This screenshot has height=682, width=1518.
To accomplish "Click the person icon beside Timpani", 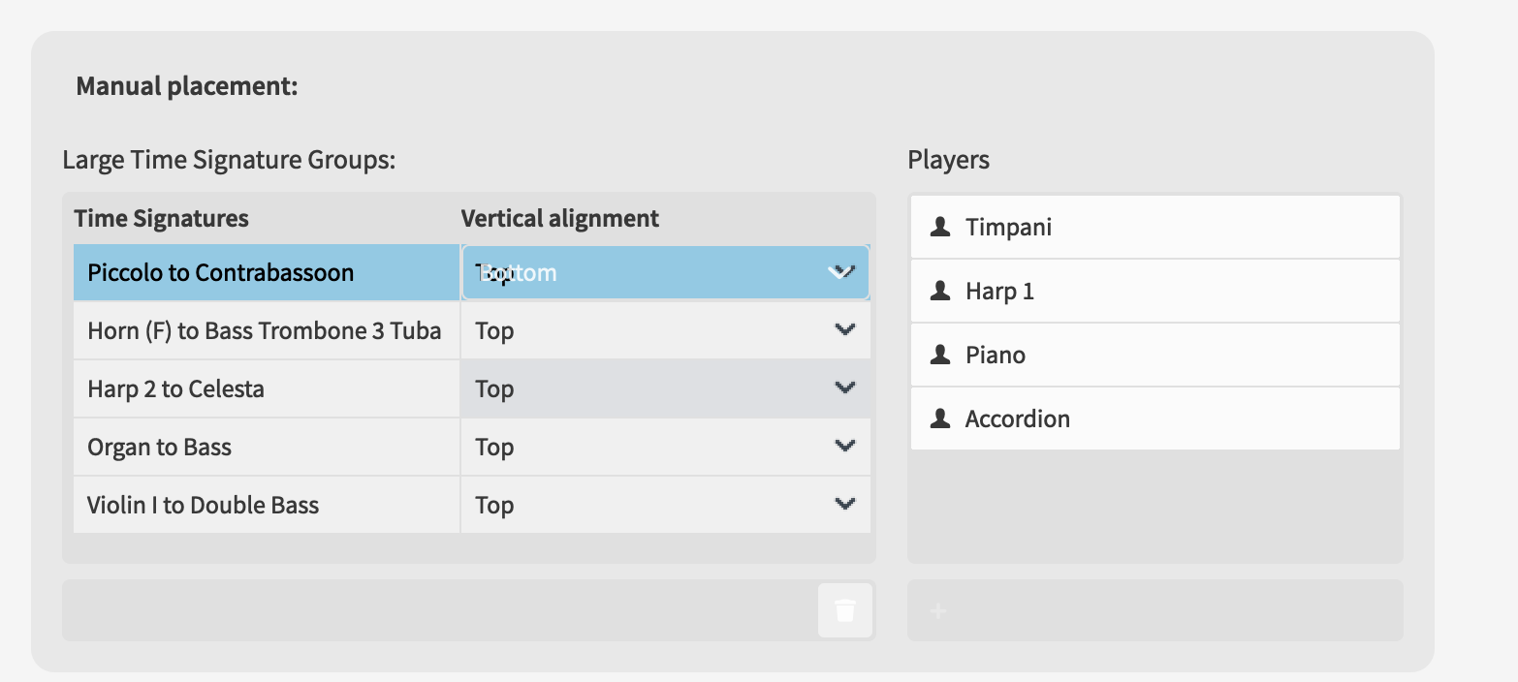I will point(939,227).
